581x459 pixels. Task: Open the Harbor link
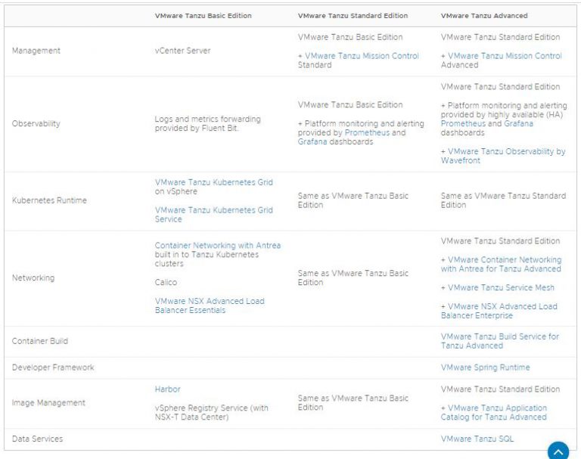pos(167,389)
